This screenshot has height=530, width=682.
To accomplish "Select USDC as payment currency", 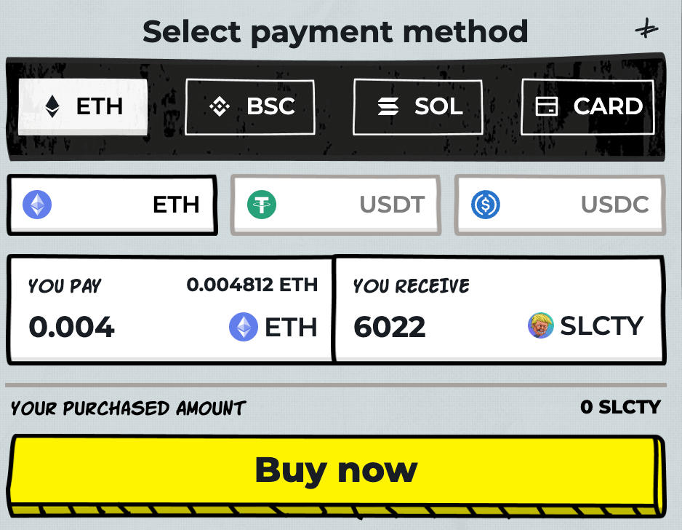I will (560, 205).
